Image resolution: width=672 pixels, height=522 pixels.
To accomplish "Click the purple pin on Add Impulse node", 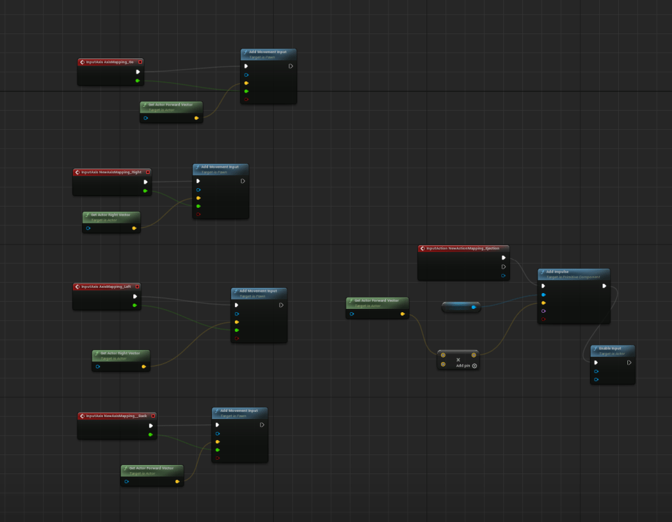I will 543,311.
